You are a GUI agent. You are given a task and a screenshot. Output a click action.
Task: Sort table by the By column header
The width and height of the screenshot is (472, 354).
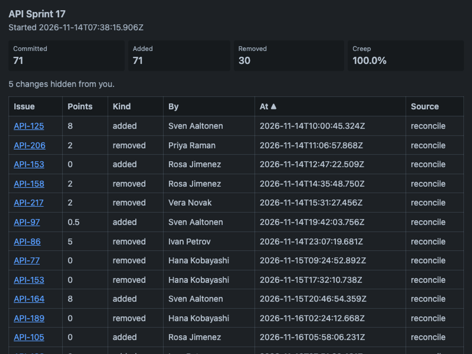point(209,107)
